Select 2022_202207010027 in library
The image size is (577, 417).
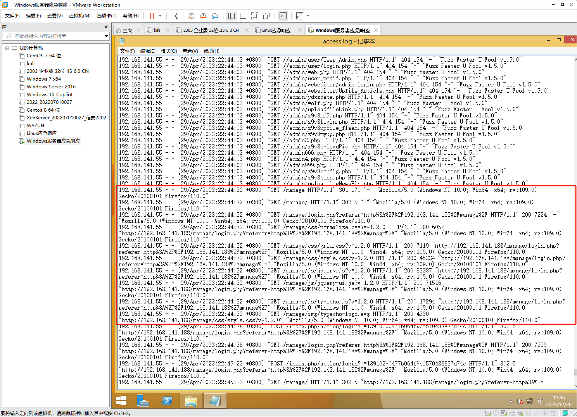pos(46,102)
